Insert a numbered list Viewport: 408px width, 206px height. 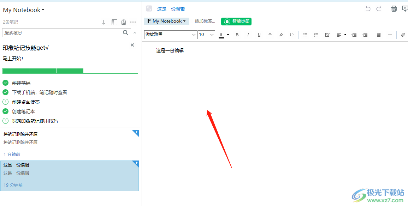coord(316,35)
